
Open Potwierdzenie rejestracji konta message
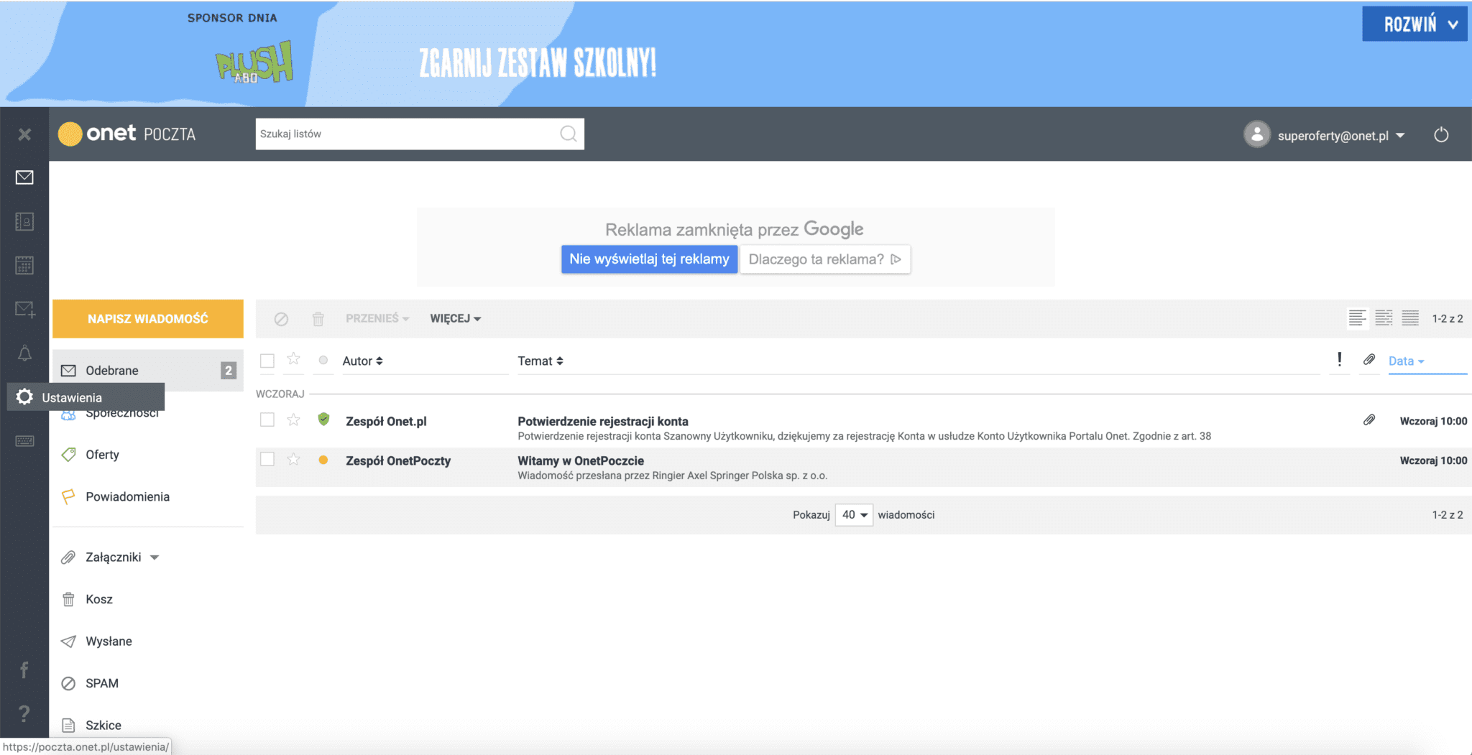pyautogui.click(x=603, y=421)
